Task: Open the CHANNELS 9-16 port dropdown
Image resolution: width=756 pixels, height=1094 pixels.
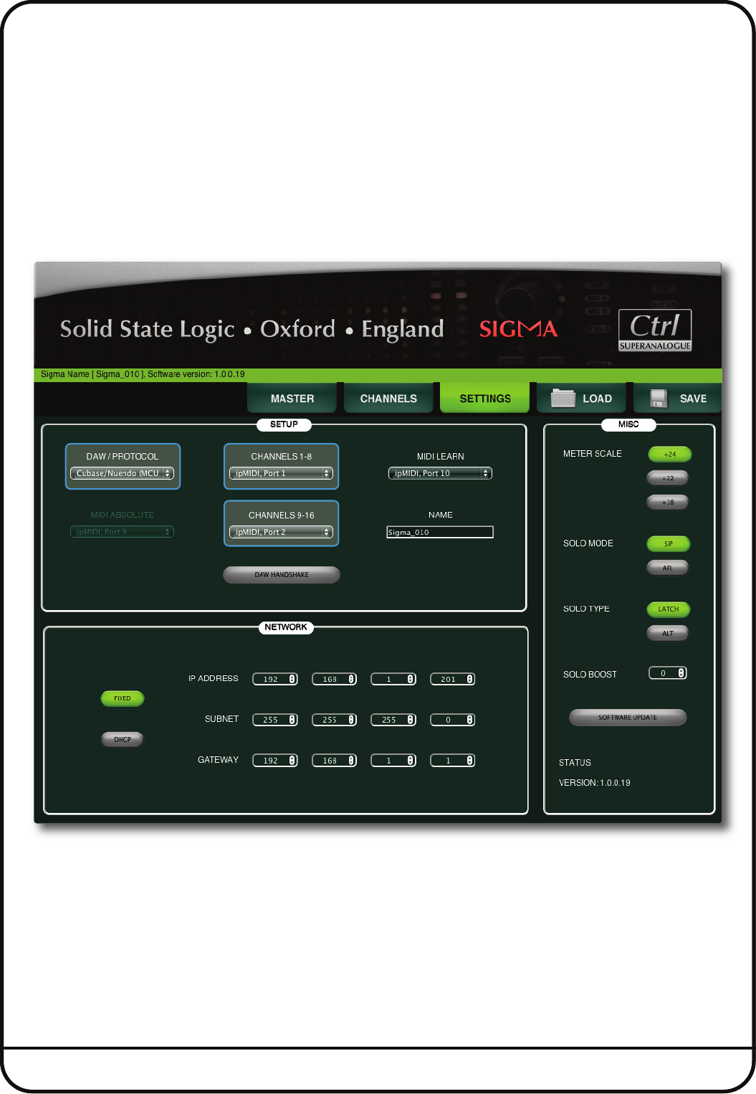Action: (281, 532)
